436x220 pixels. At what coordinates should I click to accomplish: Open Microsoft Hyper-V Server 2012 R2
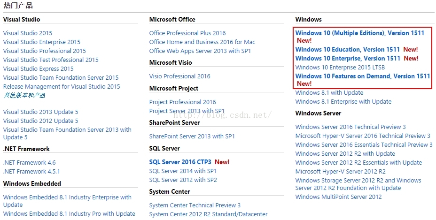(x=340, y=171)
